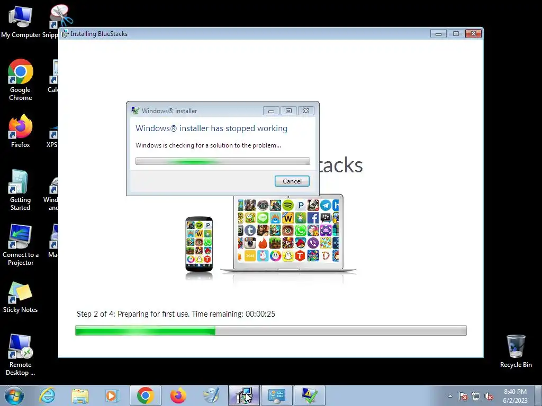
Task: Minimize the Installing BlueStacks window
Action: tap(438, 33)
